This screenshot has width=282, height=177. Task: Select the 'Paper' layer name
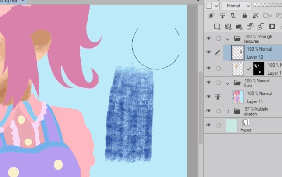click(246, 130)
